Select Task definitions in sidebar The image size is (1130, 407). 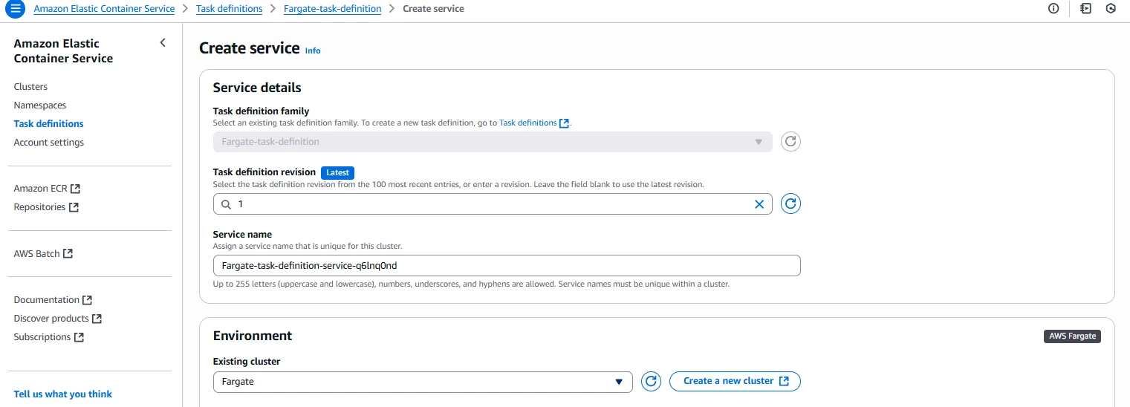point(49,124)
